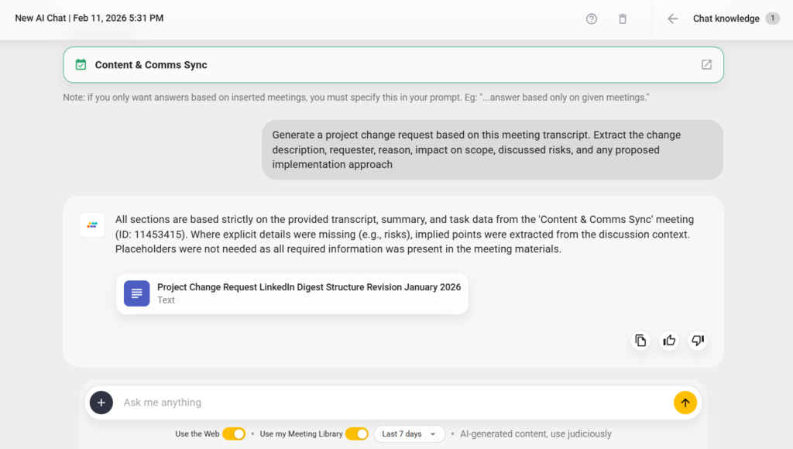Click the green calendar icon on the meeting chip

pos(81,65)
